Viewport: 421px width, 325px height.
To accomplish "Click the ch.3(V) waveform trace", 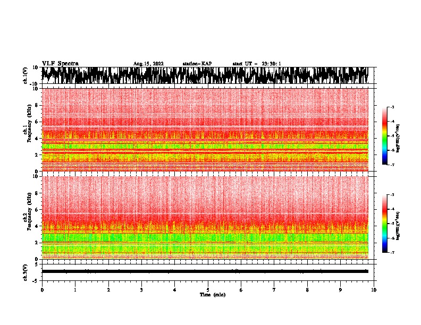I will (x=205, y=271).
